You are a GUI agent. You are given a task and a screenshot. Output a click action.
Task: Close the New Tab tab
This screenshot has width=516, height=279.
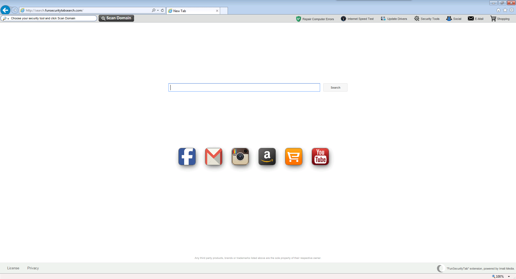pos(217,11)
